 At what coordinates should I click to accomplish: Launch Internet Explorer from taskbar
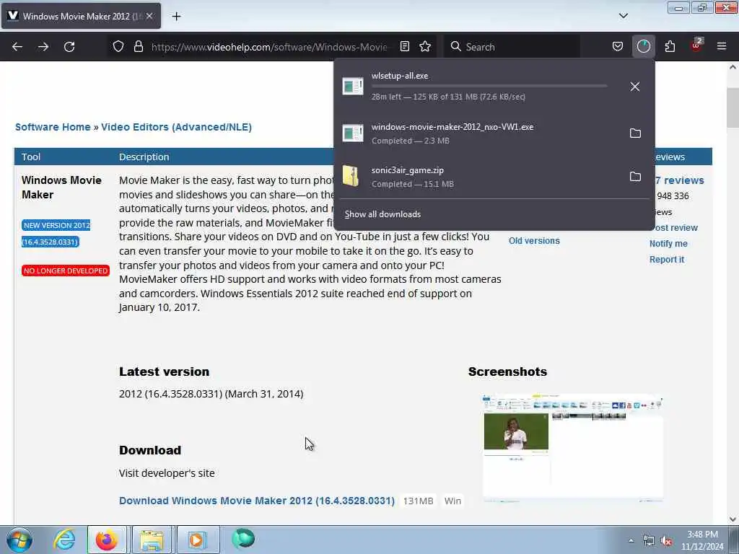point(64,540)
